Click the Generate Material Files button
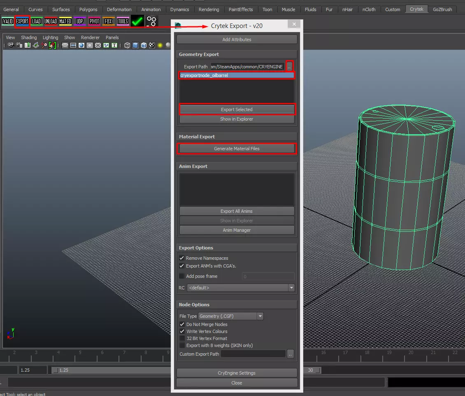This screenshot has width=465, height=396. click(237, 149)
